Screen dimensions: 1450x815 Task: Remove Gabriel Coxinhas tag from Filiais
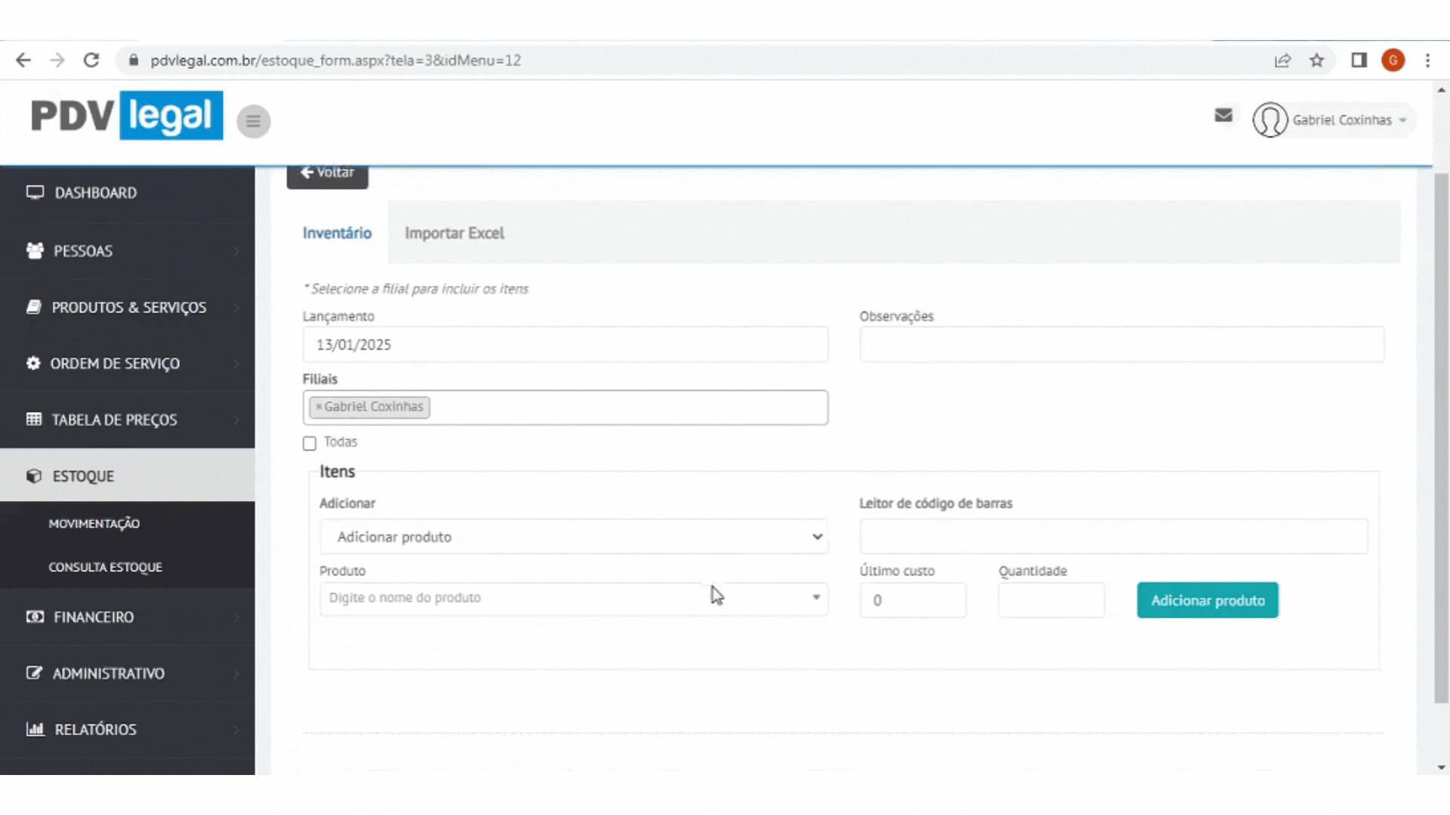(x=319, y=407)
